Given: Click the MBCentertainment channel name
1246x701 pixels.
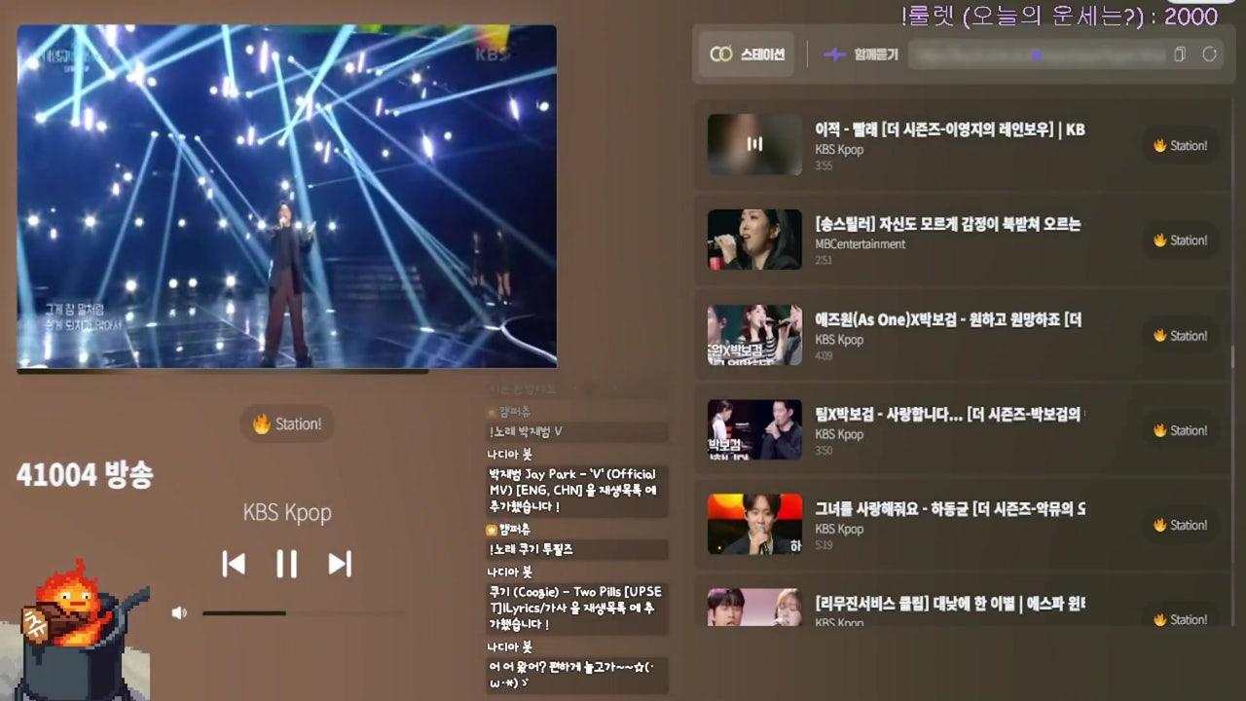Looking at the screenshot, I should point(860,244).
